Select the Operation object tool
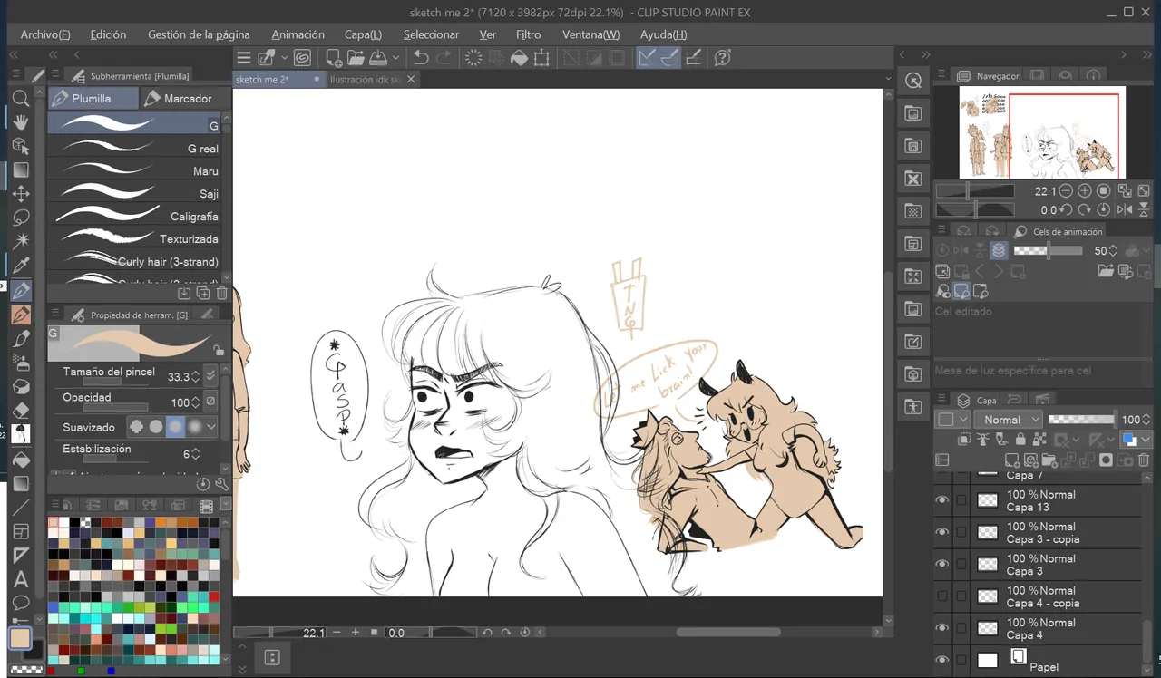Viewport: 1161px width, 678px height. click(20, 146)
